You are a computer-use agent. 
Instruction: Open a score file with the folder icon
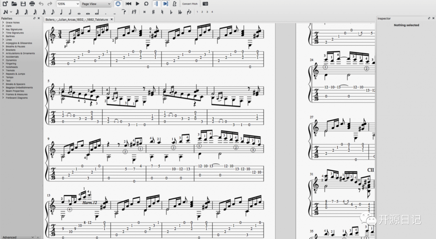click(x=14, y=4)
